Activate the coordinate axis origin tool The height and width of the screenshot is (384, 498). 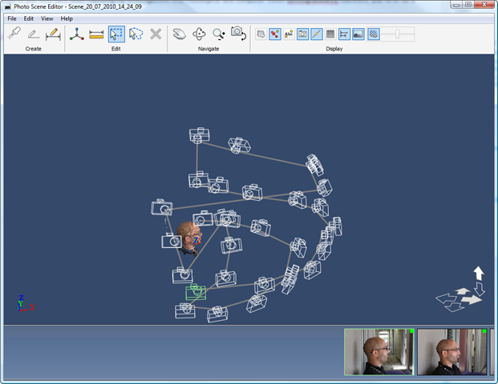[77, 34]
